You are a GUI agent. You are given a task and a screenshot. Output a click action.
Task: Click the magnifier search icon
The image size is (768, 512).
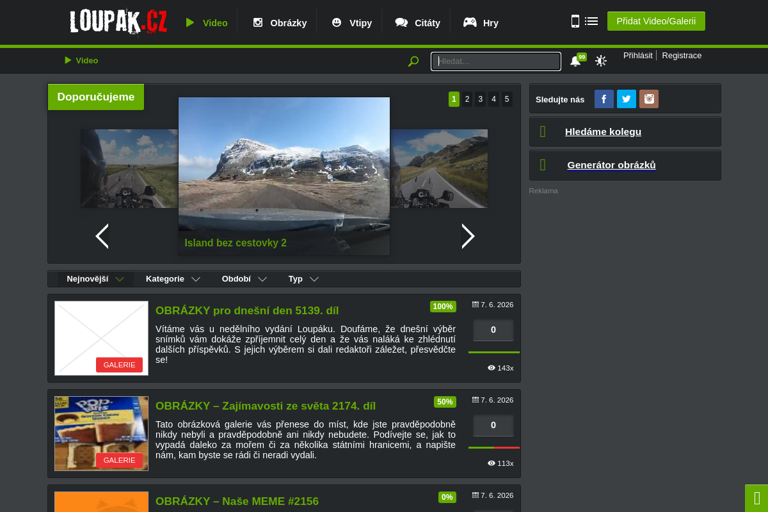pyautogui.click(x=413, y=61)
